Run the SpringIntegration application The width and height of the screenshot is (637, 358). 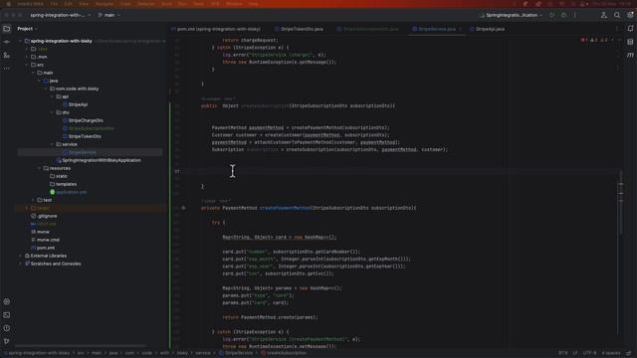551,15
